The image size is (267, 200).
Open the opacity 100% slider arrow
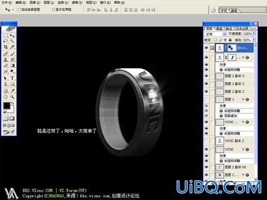click(x=254, y=34)
